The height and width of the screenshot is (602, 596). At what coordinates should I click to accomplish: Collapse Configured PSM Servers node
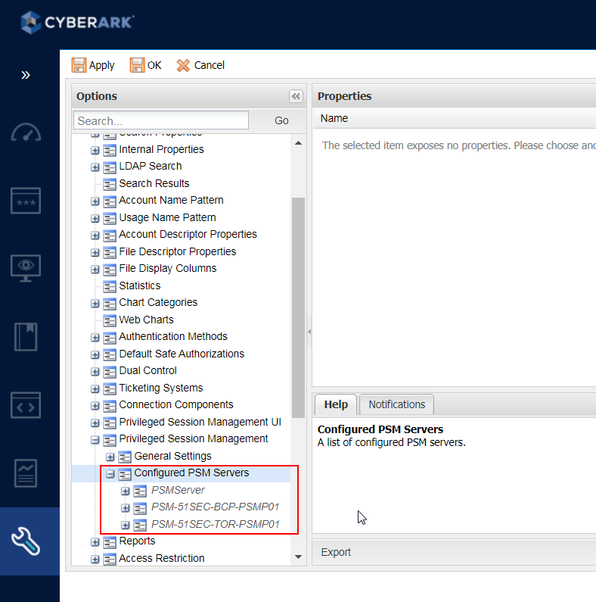point(110,474)
